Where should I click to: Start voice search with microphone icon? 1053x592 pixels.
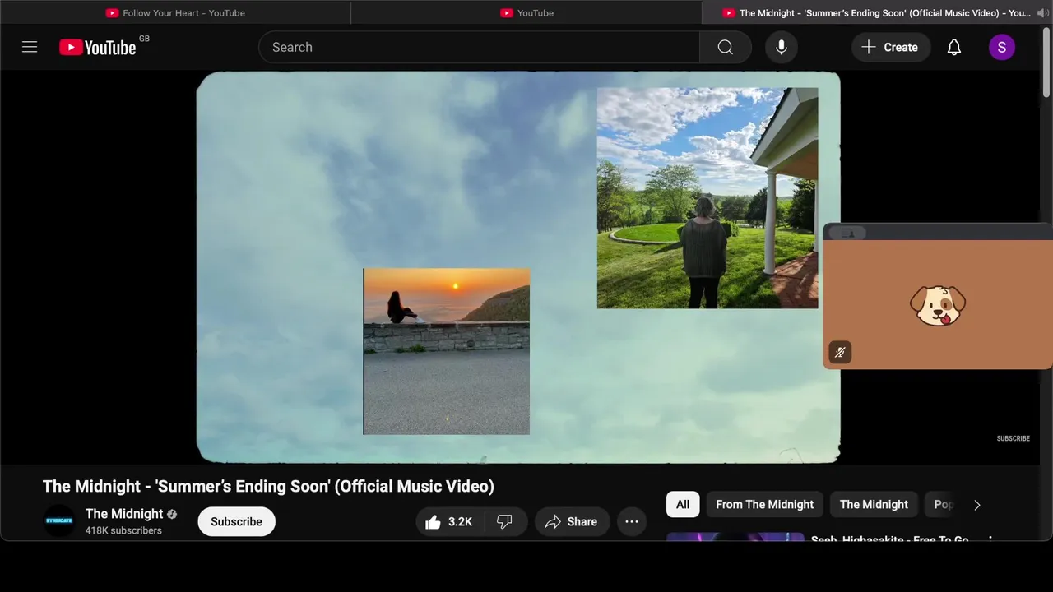click(x=782, y=47)
